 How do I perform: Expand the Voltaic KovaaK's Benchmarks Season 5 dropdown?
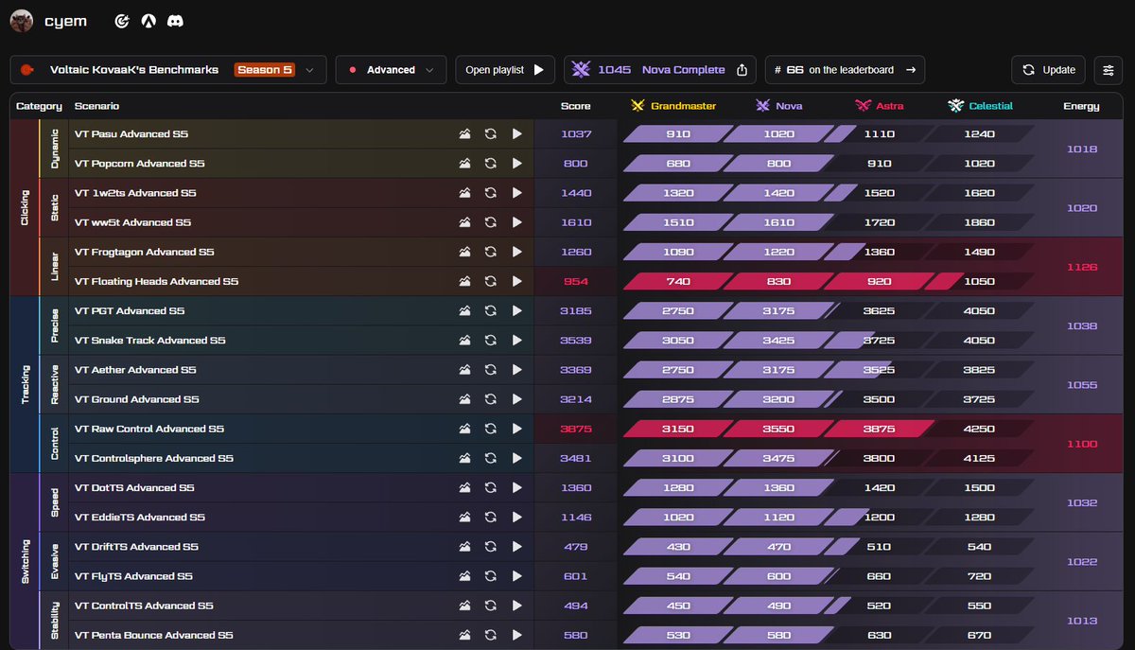(168, 69)
